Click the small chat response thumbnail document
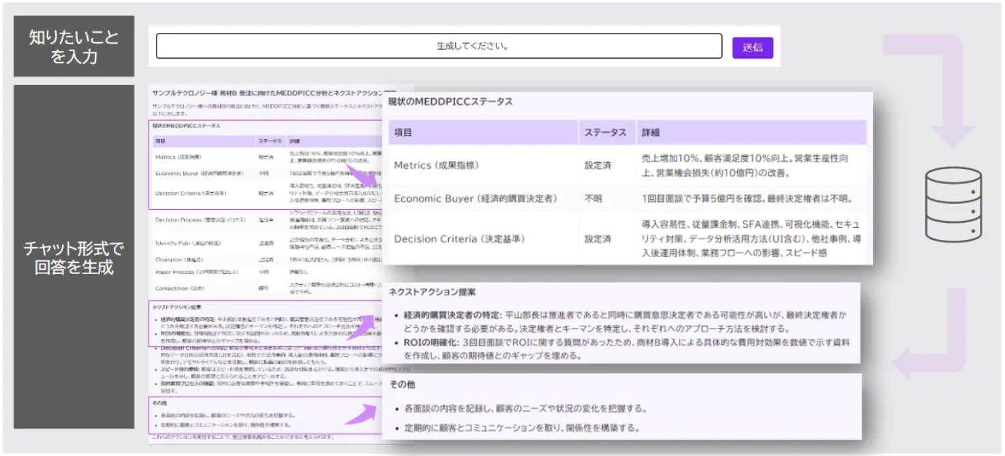Screen dimensions: 1005x456 pos(281,264)
